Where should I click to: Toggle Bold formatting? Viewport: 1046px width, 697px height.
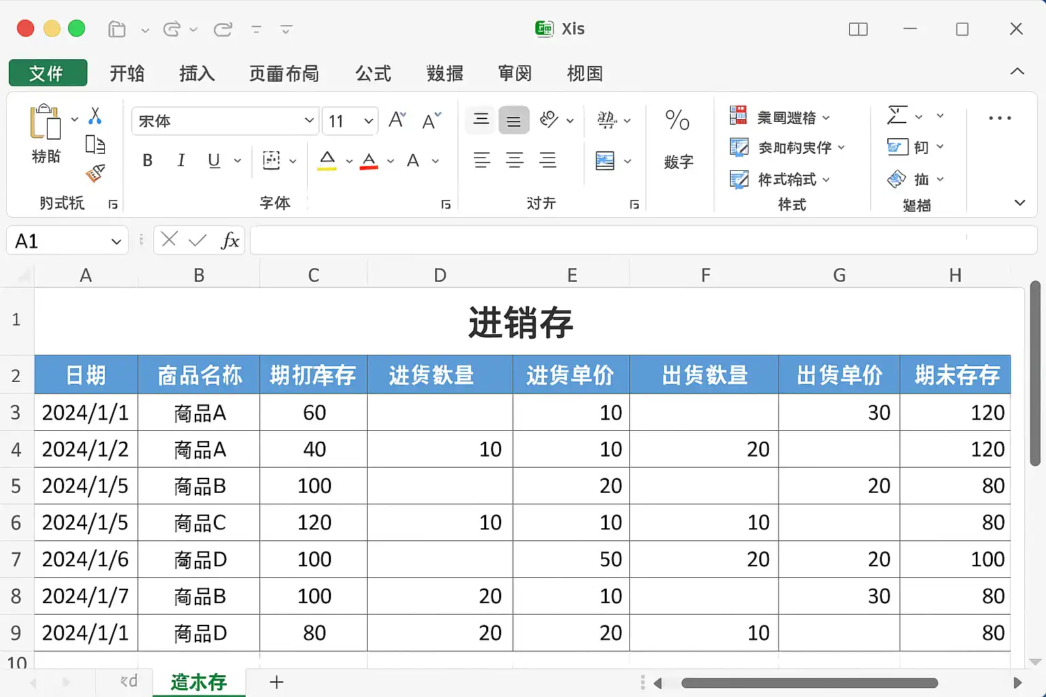click(x=147, y=161)
